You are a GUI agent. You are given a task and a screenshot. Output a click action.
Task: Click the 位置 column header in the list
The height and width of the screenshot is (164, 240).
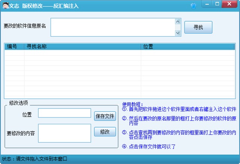click(187, 47)
